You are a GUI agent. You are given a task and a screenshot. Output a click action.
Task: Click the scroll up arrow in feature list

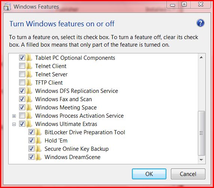click(x=201, y=58)
